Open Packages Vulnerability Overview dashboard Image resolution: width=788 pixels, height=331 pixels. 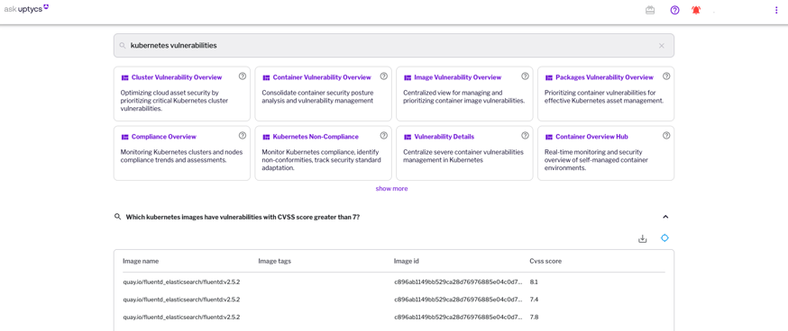[605, 77]
